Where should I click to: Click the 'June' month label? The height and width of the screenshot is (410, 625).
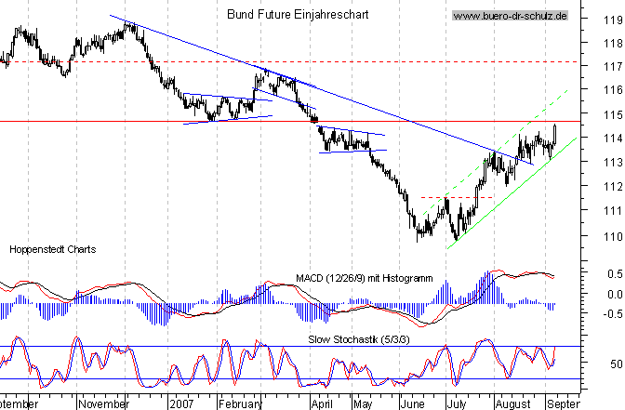tap(413, 404)
